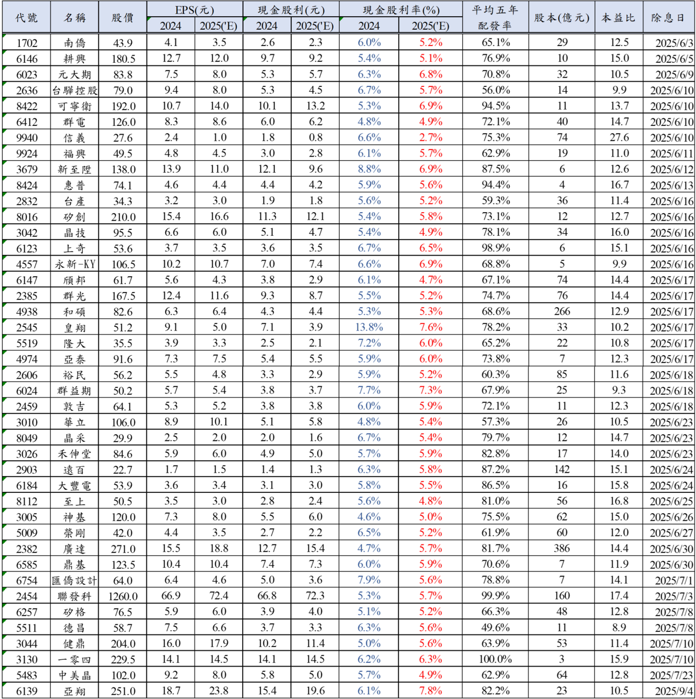The image size is (696, 699).
Task: Click the name cell 頎邦
Action: point(75,280)
